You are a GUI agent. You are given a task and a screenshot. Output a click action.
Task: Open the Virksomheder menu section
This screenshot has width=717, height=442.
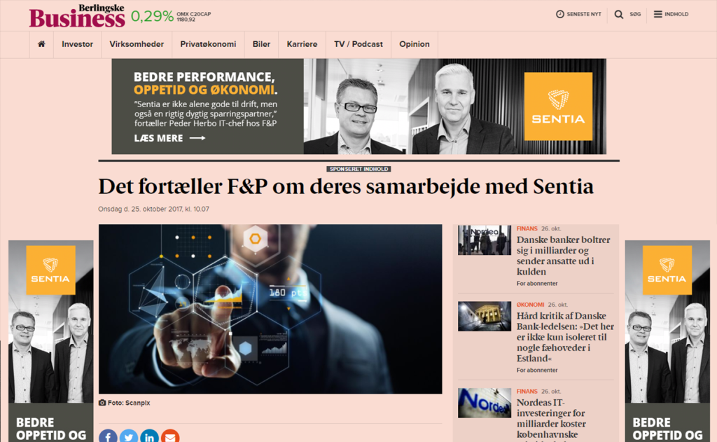pos(137,44)
